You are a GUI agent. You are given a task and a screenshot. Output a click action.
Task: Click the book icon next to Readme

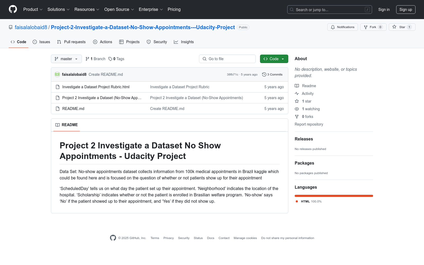click(297, 86)
